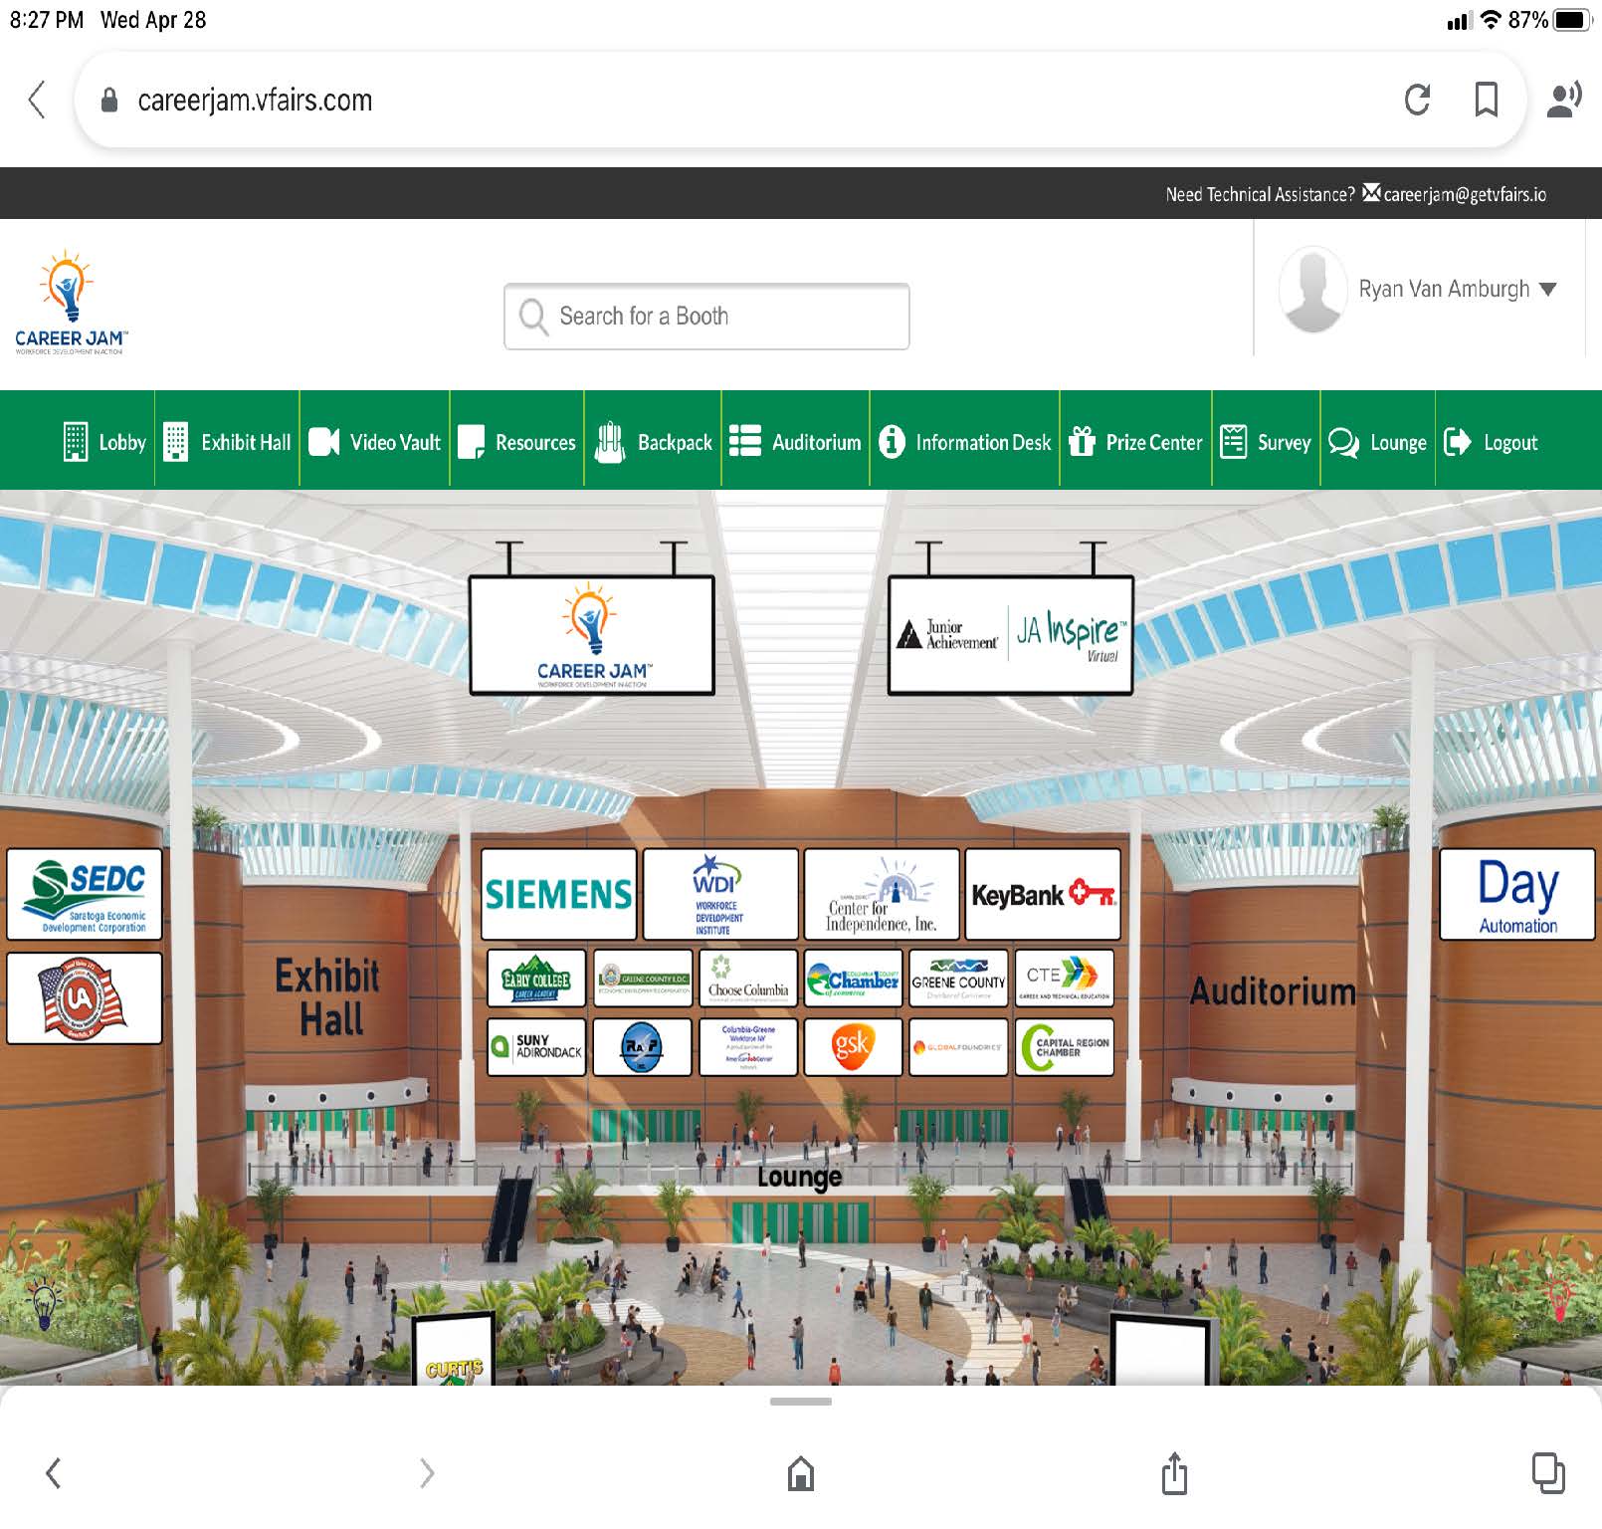Open the tabs overview icon
This screenshot has height=1529, width=1602.
point(1547,1473)
